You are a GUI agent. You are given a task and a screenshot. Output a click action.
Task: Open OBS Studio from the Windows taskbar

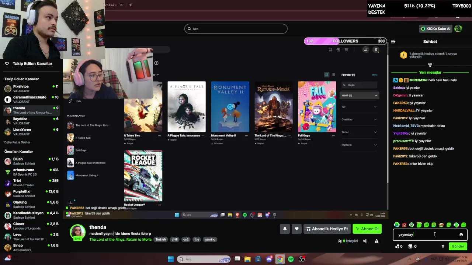coord(302,259)
